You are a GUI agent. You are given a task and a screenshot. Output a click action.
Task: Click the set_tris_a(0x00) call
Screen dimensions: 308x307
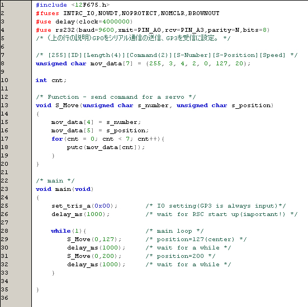(x=84, y=206)
